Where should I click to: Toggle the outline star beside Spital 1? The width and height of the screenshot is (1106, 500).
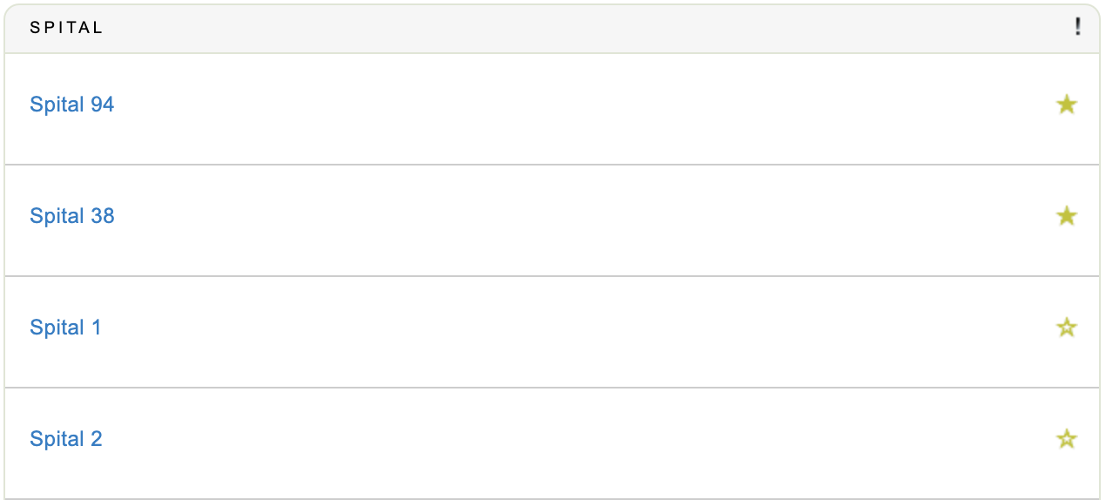pos(1066,328)
